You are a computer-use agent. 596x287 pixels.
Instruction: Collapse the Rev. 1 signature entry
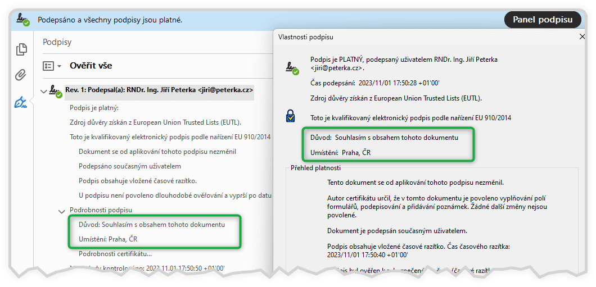click(x=43, y=90)
